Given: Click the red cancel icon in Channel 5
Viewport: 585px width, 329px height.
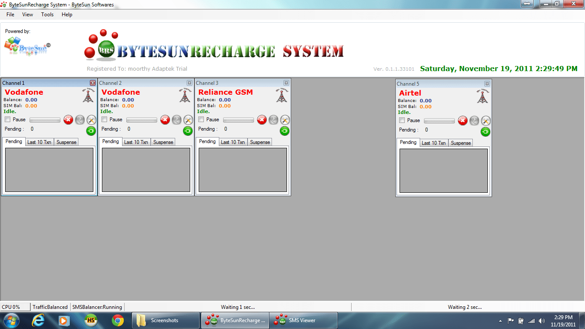Looking at the screenshot, I should click(x=463, y=121).
